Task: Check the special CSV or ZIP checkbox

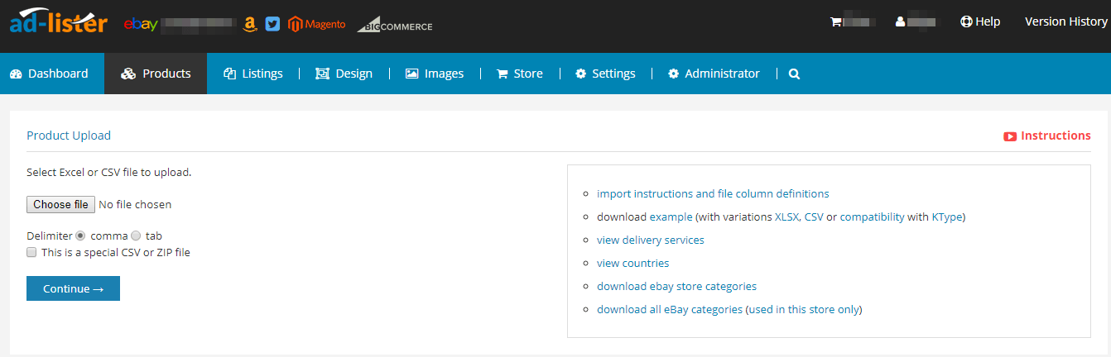Action: 31,252
